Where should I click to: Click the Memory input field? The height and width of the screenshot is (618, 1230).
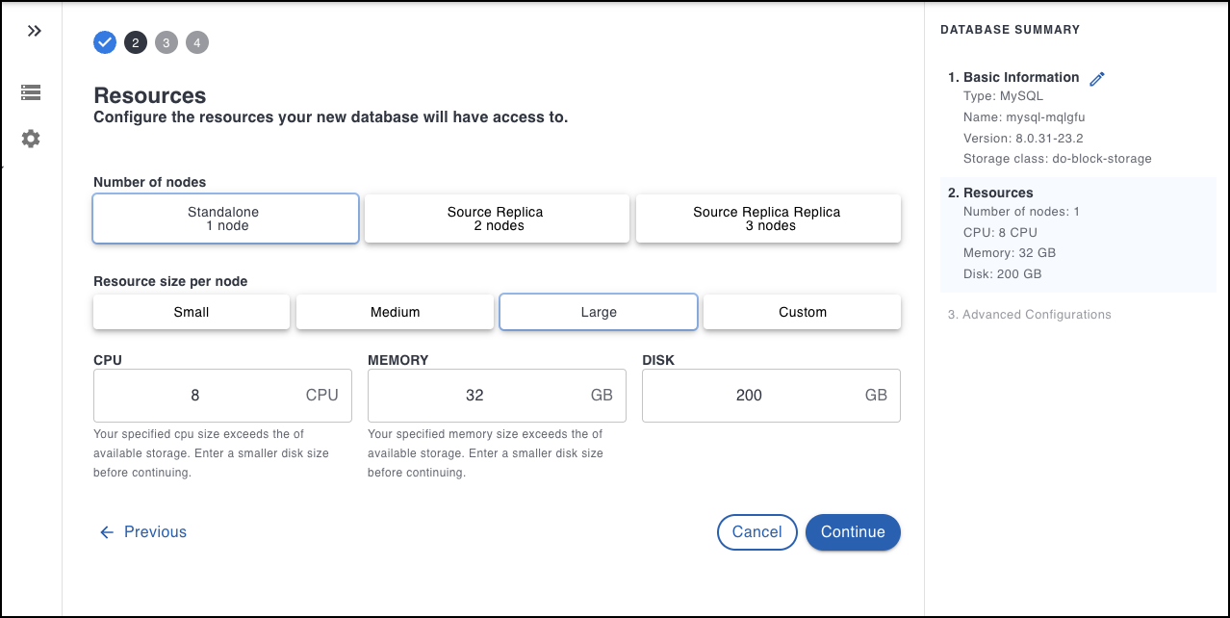[474, 395]
